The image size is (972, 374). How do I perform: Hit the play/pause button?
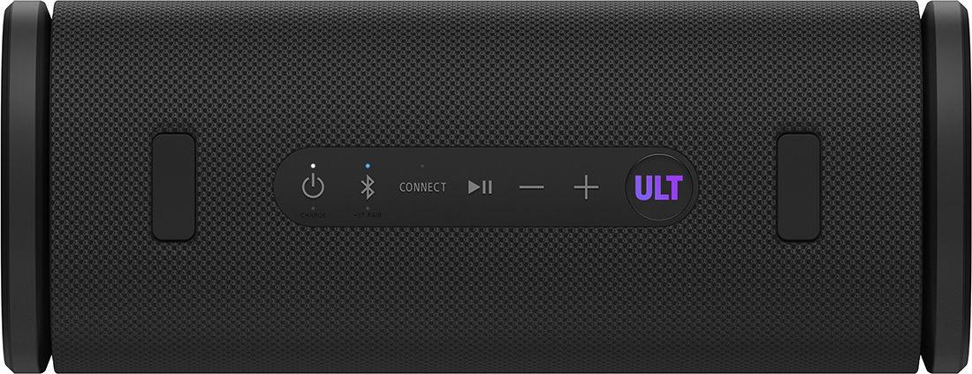point(480,187)
